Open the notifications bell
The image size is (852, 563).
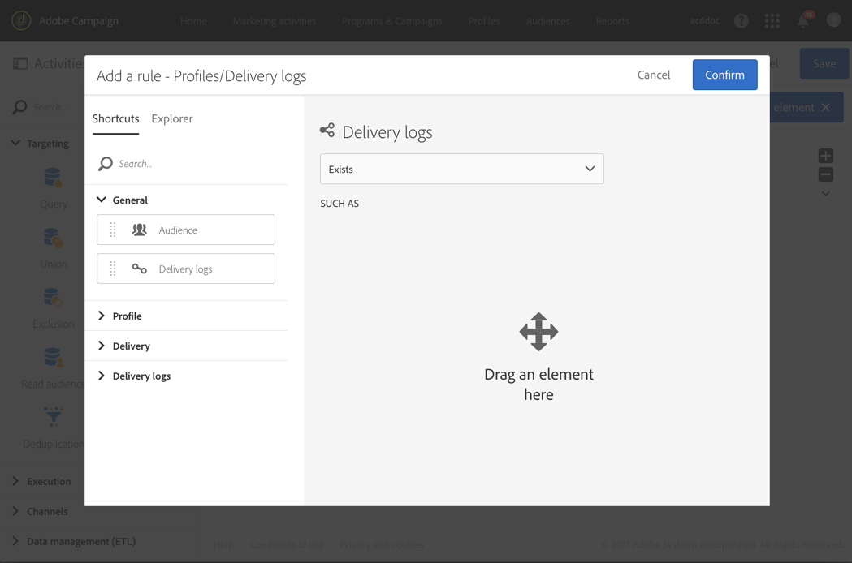click(803, 21)
